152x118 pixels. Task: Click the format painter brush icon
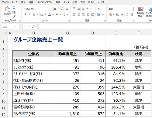click(14, 16)
